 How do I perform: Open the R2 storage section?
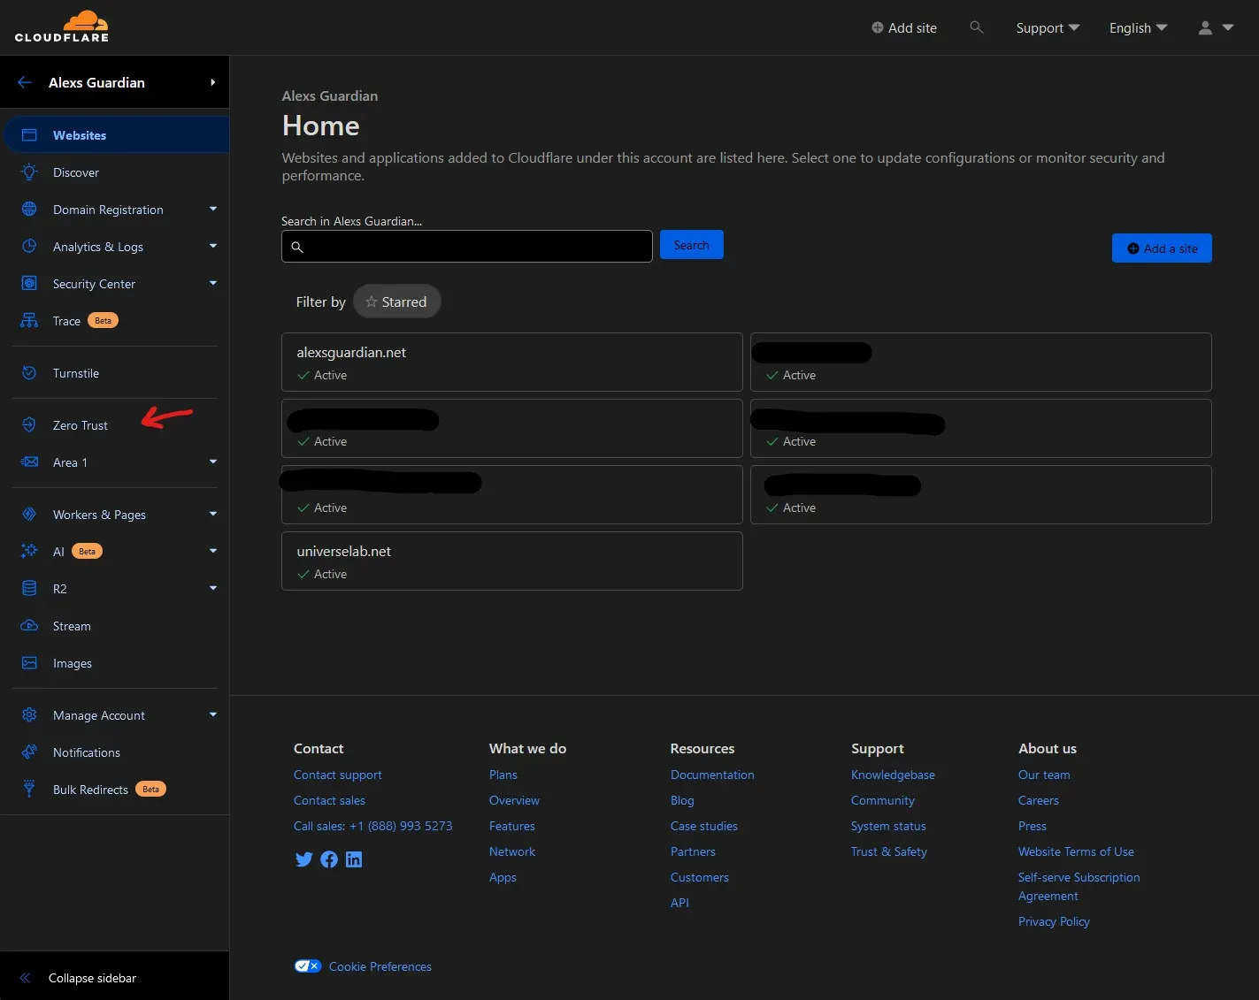click(59, 588)
